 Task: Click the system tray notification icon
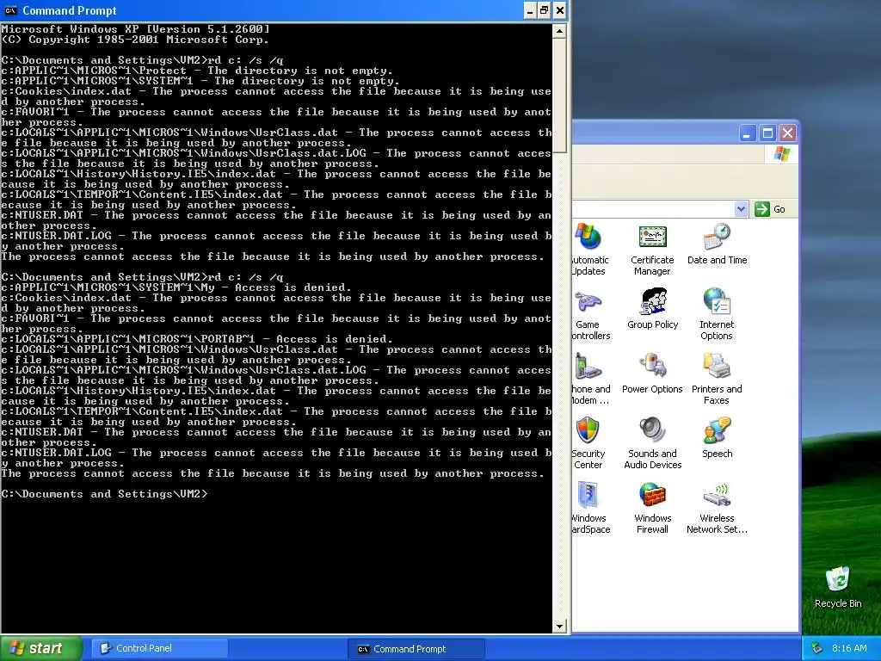tap(816, 648)
